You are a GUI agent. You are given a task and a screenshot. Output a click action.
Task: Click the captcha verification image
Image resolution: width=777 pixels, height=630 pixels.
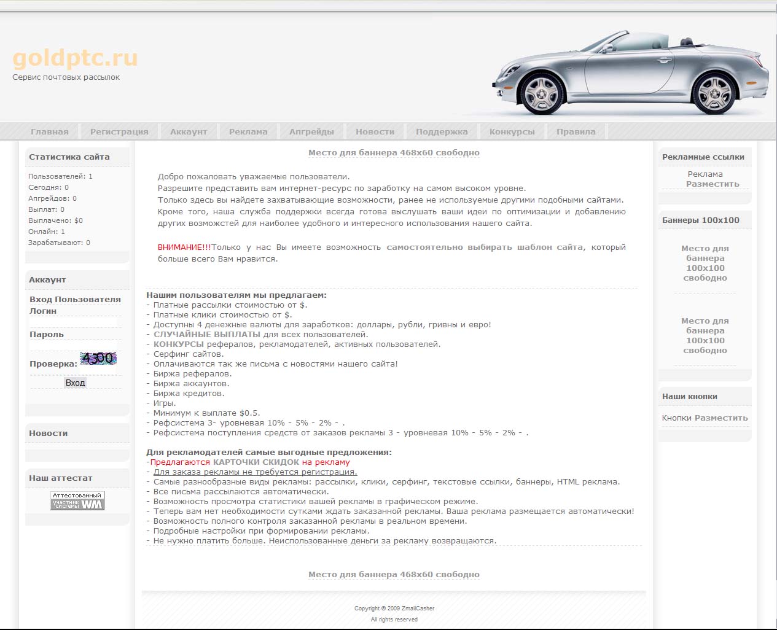(98, 358)
